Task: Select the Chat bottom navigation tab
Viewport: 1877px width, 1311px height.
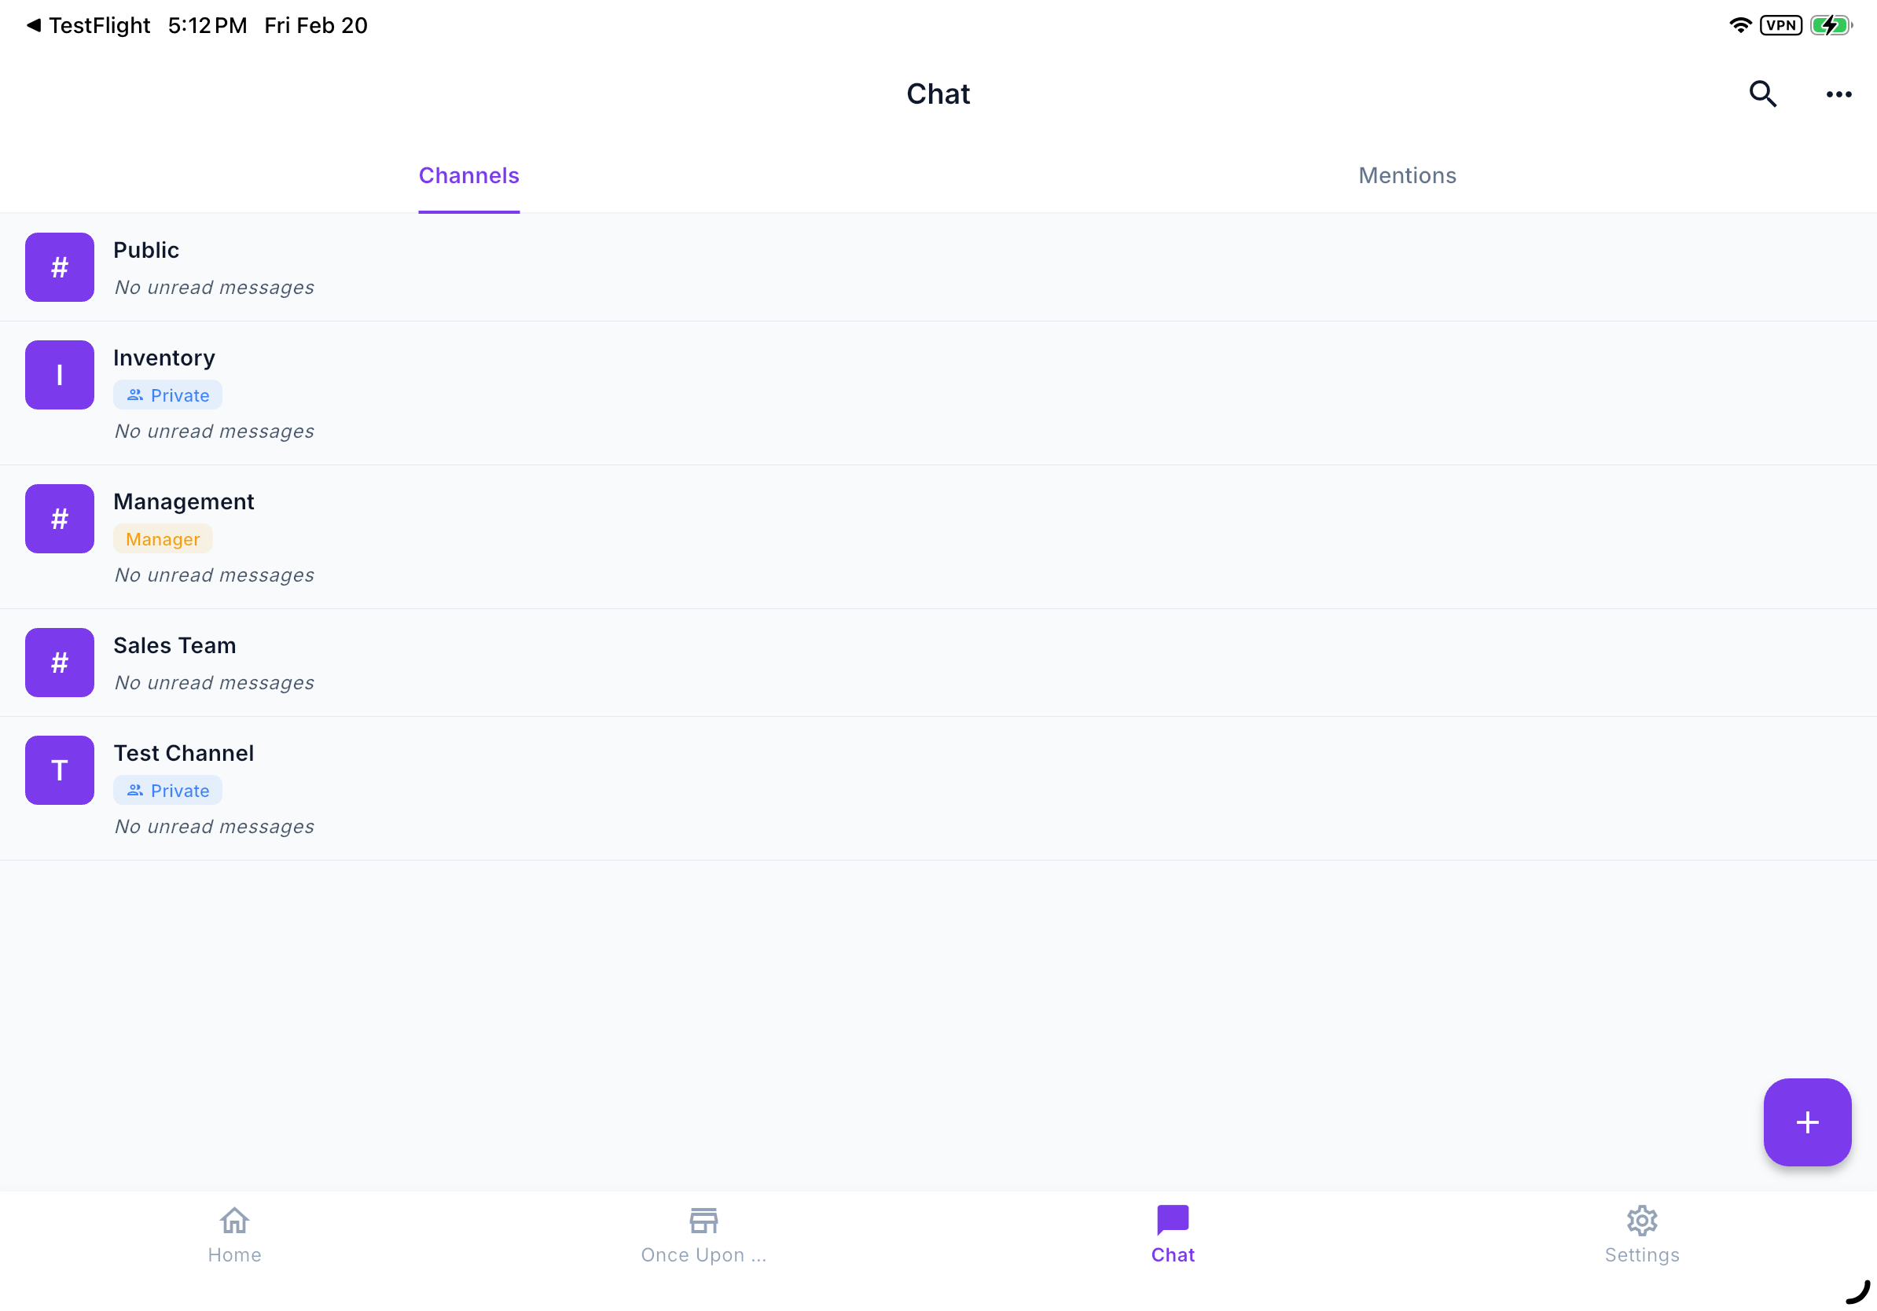Action: 1173,1235
